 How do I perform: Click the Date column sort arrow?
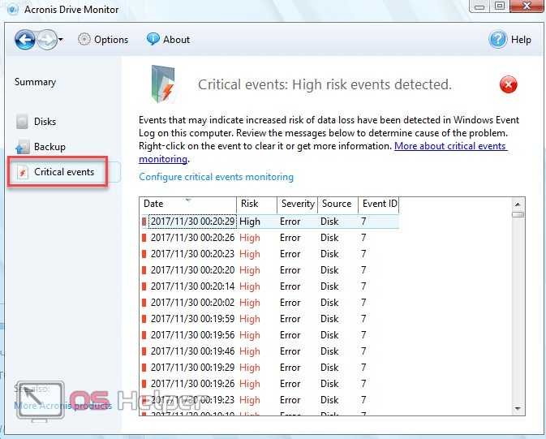[188, 200]
